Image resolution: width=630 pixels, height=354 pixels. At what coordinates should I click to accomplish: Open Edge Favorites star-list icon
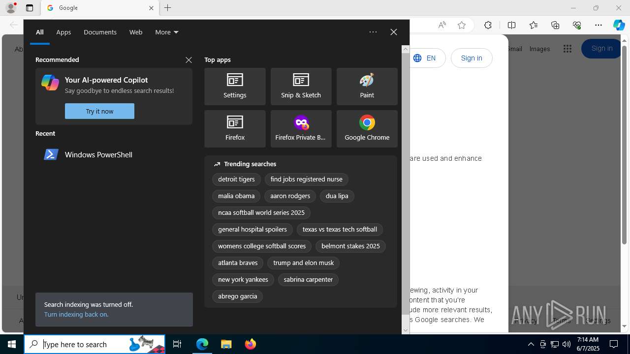534,25
